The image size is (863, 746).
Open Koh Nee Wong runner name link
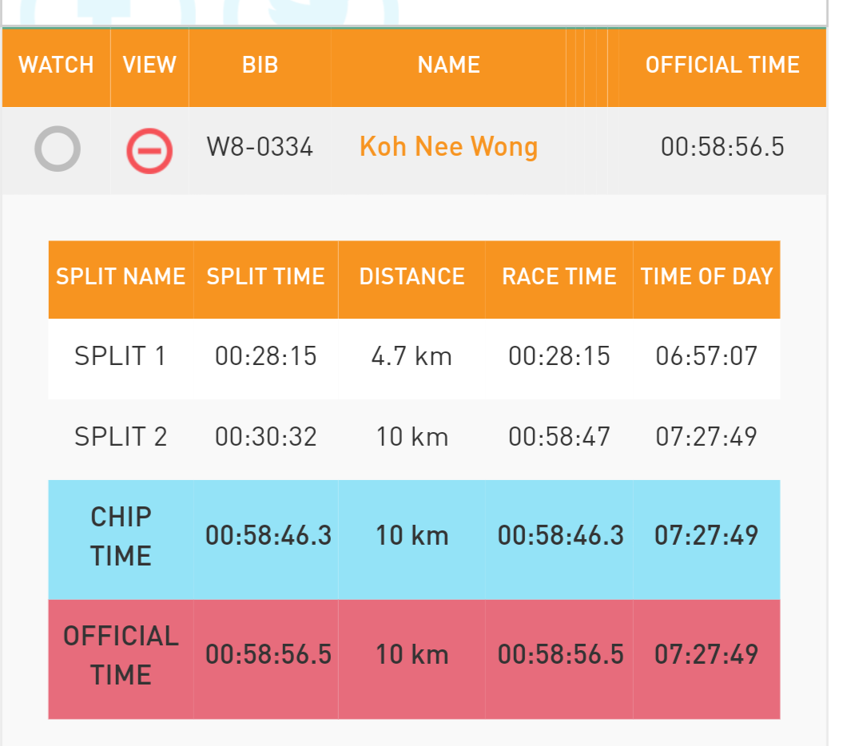click(448, 147)
